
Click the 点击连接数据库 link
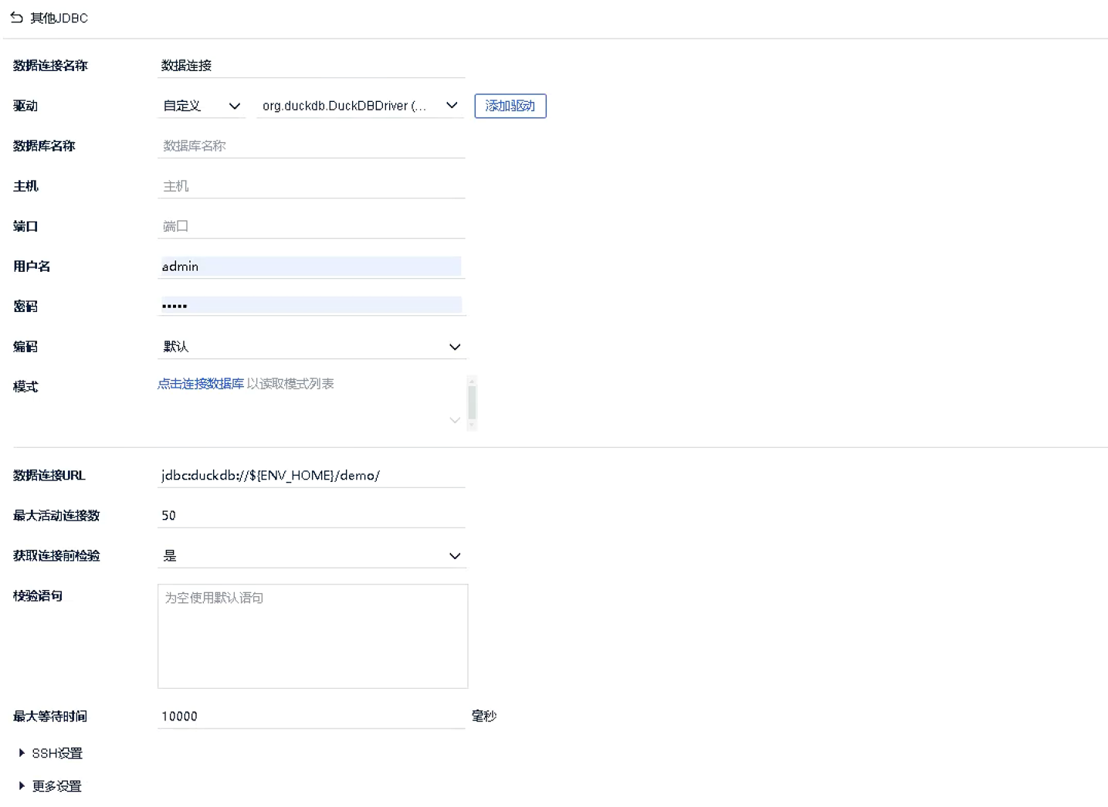(201, 384)
